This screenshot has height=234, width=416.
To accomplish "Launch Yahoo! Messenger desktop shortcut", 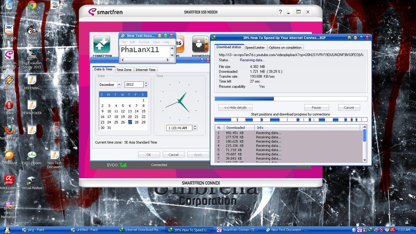I will point(9,210).
